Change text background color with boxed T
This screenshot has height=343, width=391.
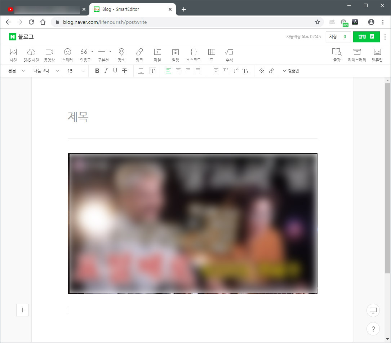click(x=152, y=71)
